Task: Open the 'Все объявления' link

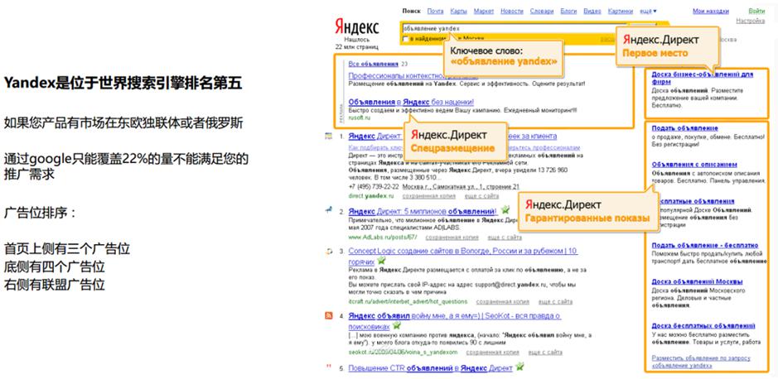Action: coord(373,64)
